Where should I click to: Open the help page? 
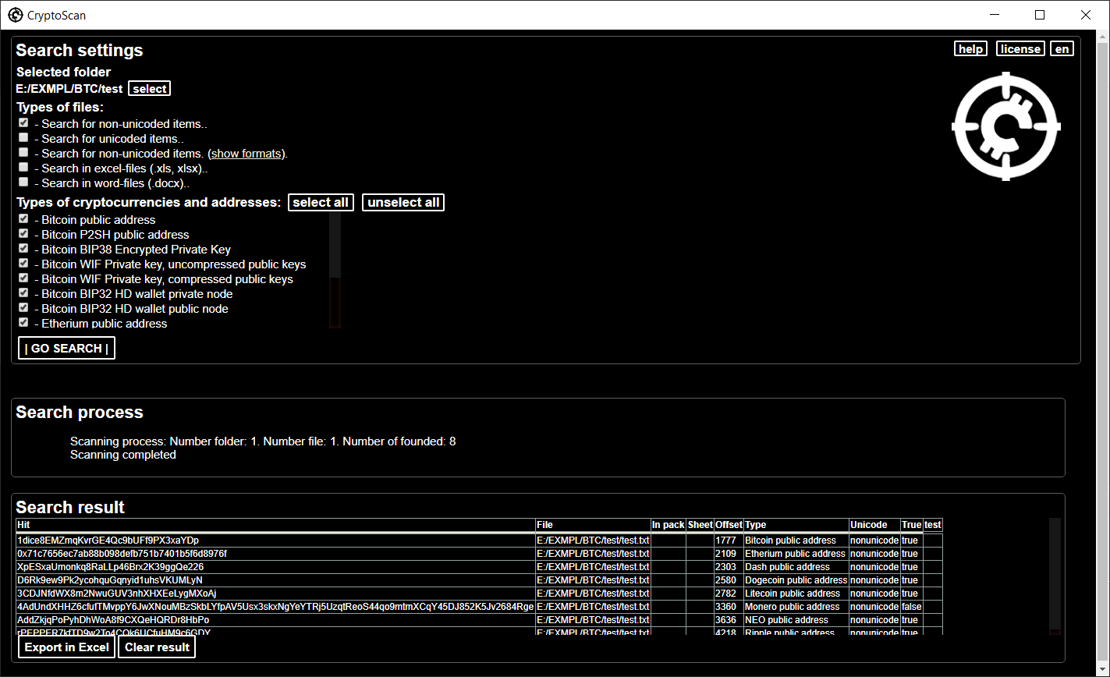click(x=970, y=48)
